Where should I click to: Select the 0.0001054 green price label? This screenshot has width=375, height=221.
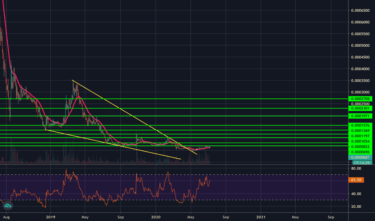pos(361,141)
